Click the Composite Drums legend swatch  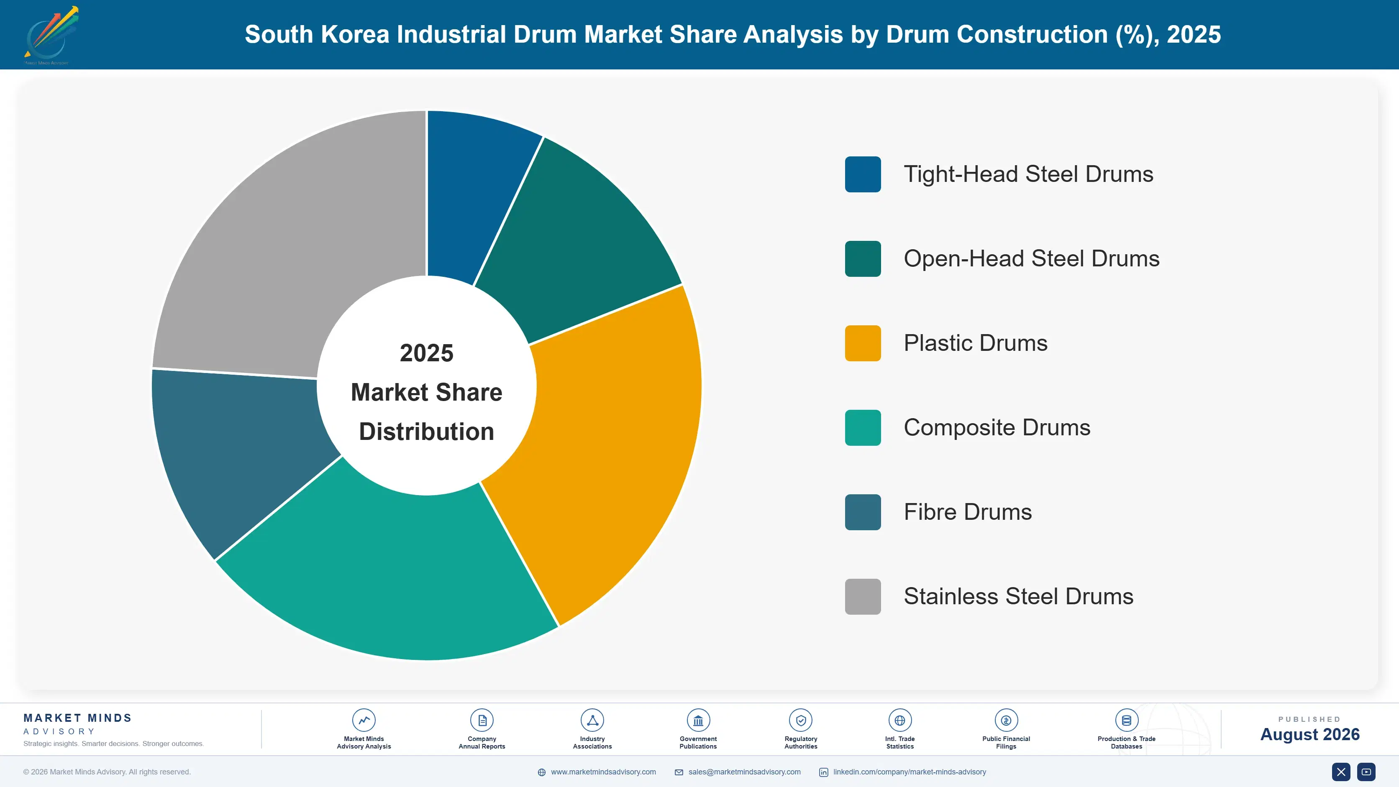(863, 428)
